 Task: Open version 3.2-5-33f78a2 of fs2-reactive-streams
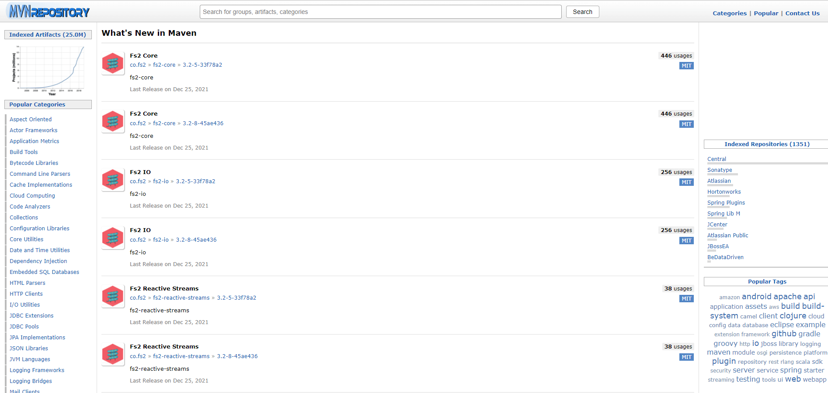tap(237, 297)
